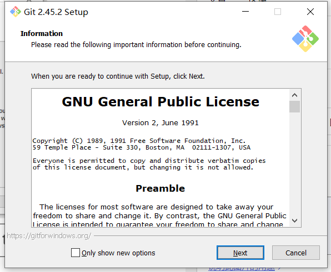Click the empty scrollbar track below the thumb
The width and height of the screenshot is (331, 272).
pos(294,164)
